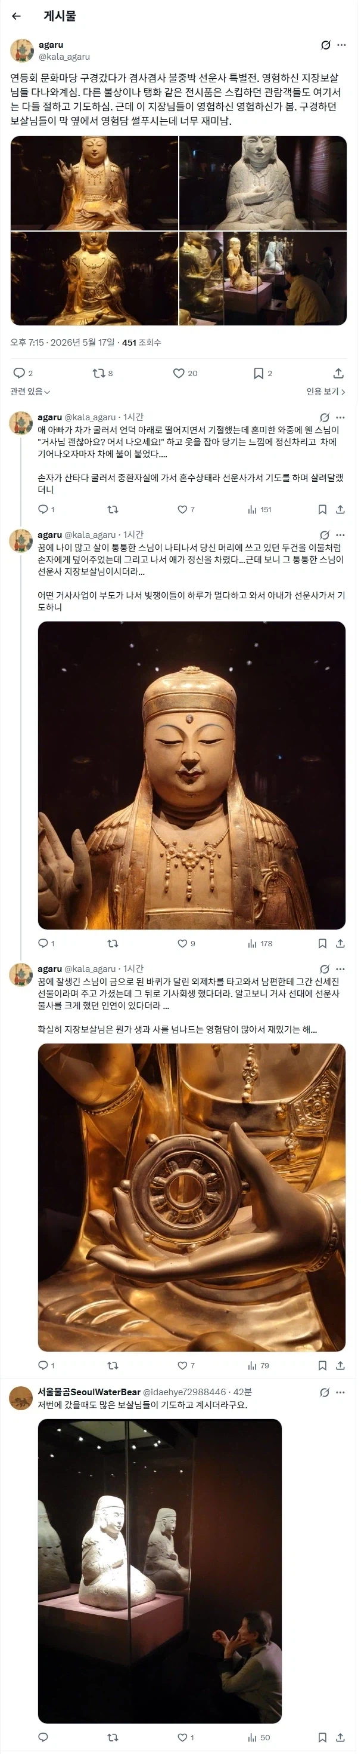
Task: Repost SeoulWaterBear's reply
Action: [x=113, y=1737]
